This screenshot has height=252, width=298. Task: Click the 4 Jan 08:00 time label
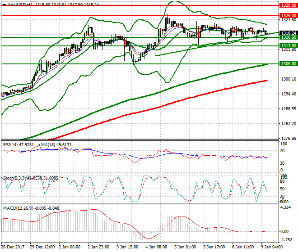[x=155, y=248]
